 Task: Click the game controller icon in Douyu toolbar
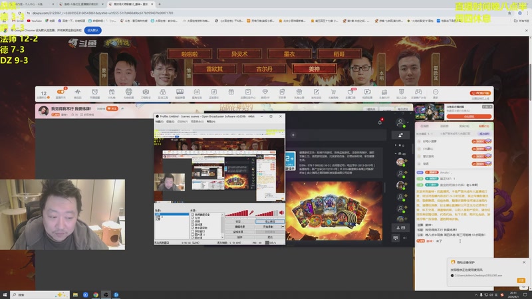[418, 92]
